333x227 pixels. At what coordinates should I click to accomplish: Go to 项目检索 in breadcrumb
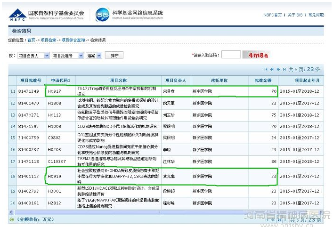(48, 40)
